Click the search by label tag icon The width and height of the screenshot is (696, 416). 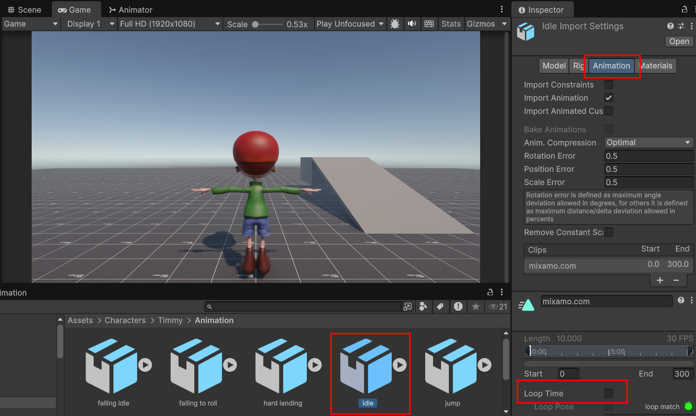(440, 307)
